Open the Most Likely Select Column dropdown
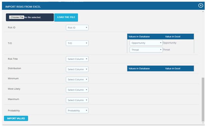The width and height of the screenshot is (206, 126). 77,90
